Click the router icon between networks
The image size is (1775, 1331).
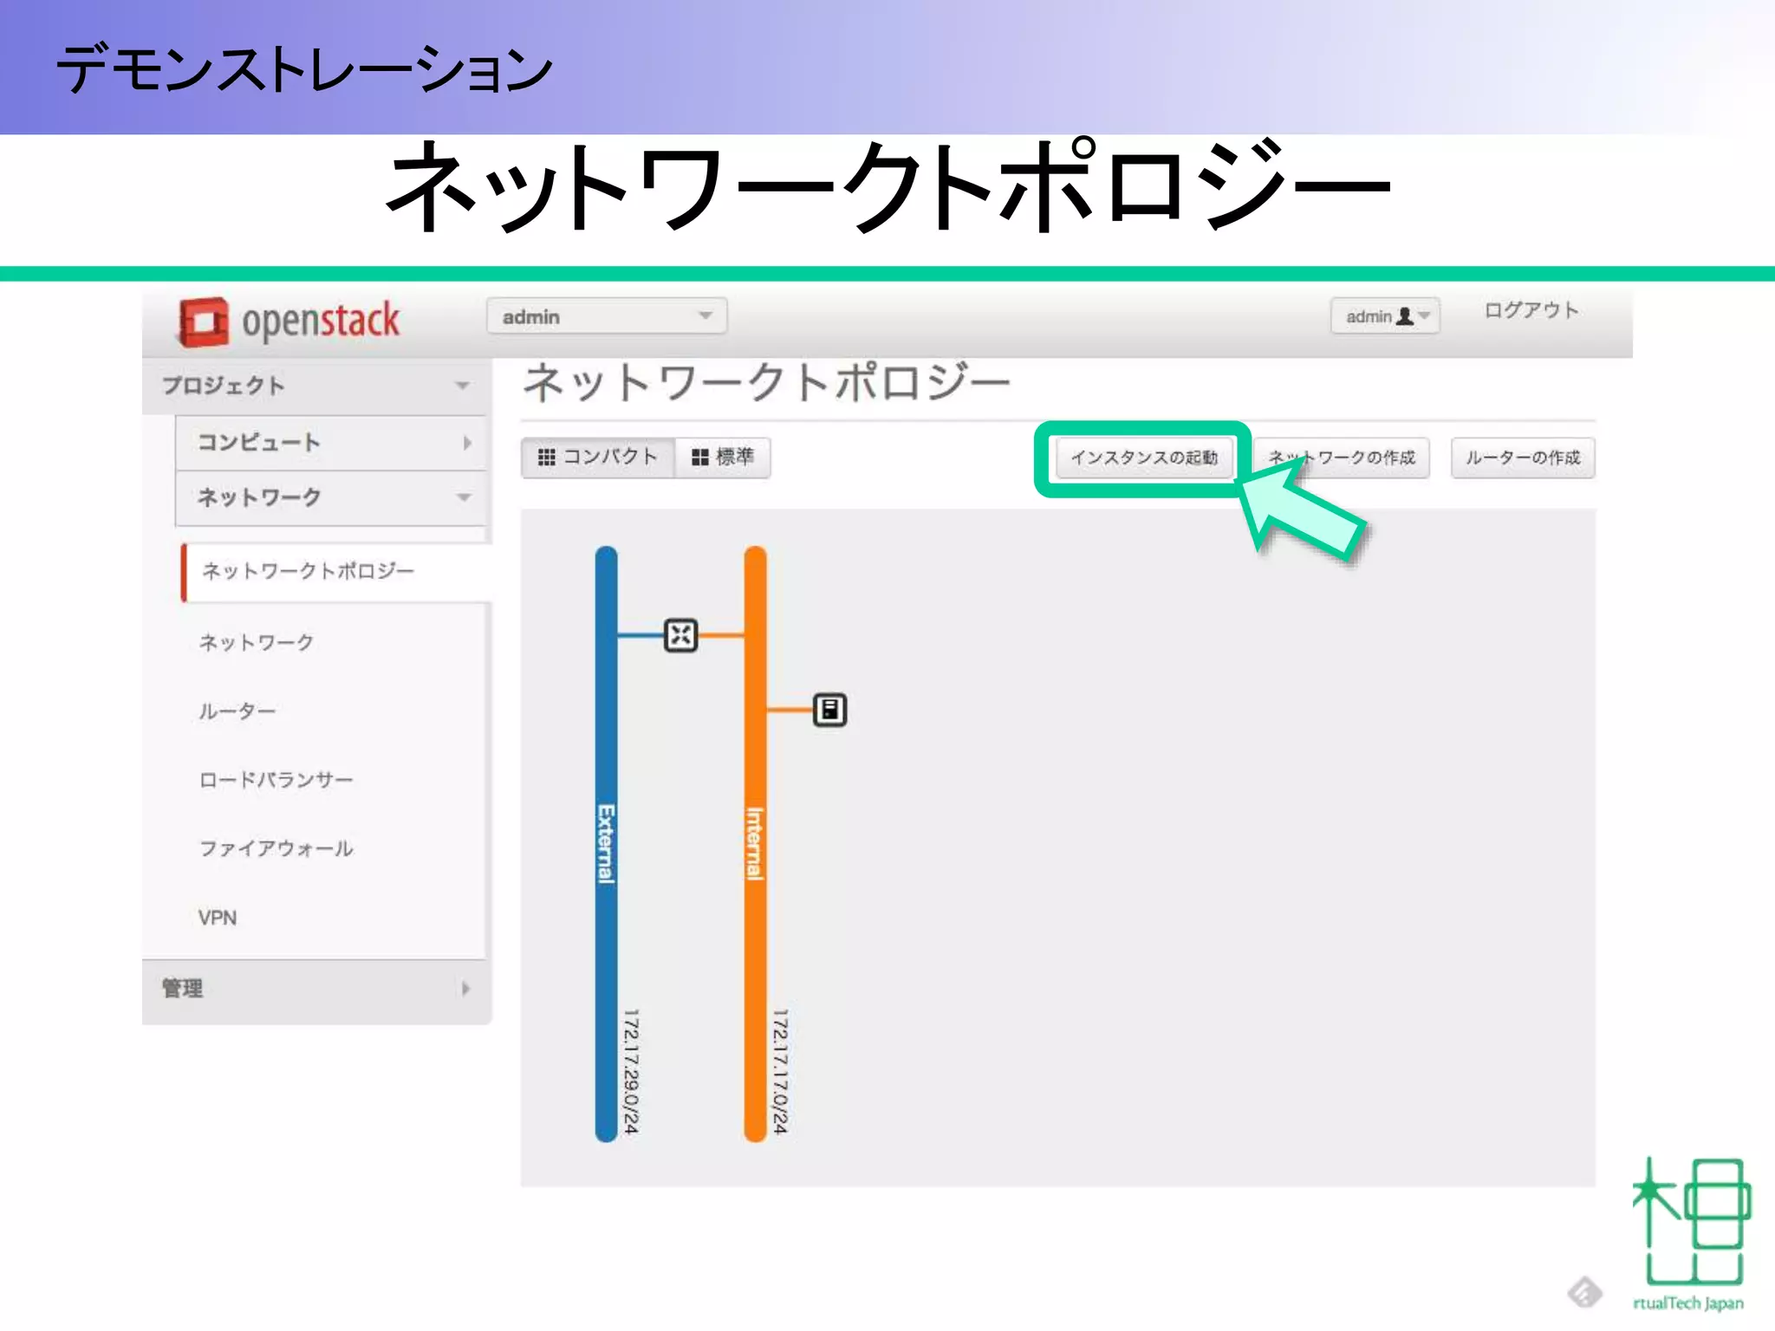680,635
